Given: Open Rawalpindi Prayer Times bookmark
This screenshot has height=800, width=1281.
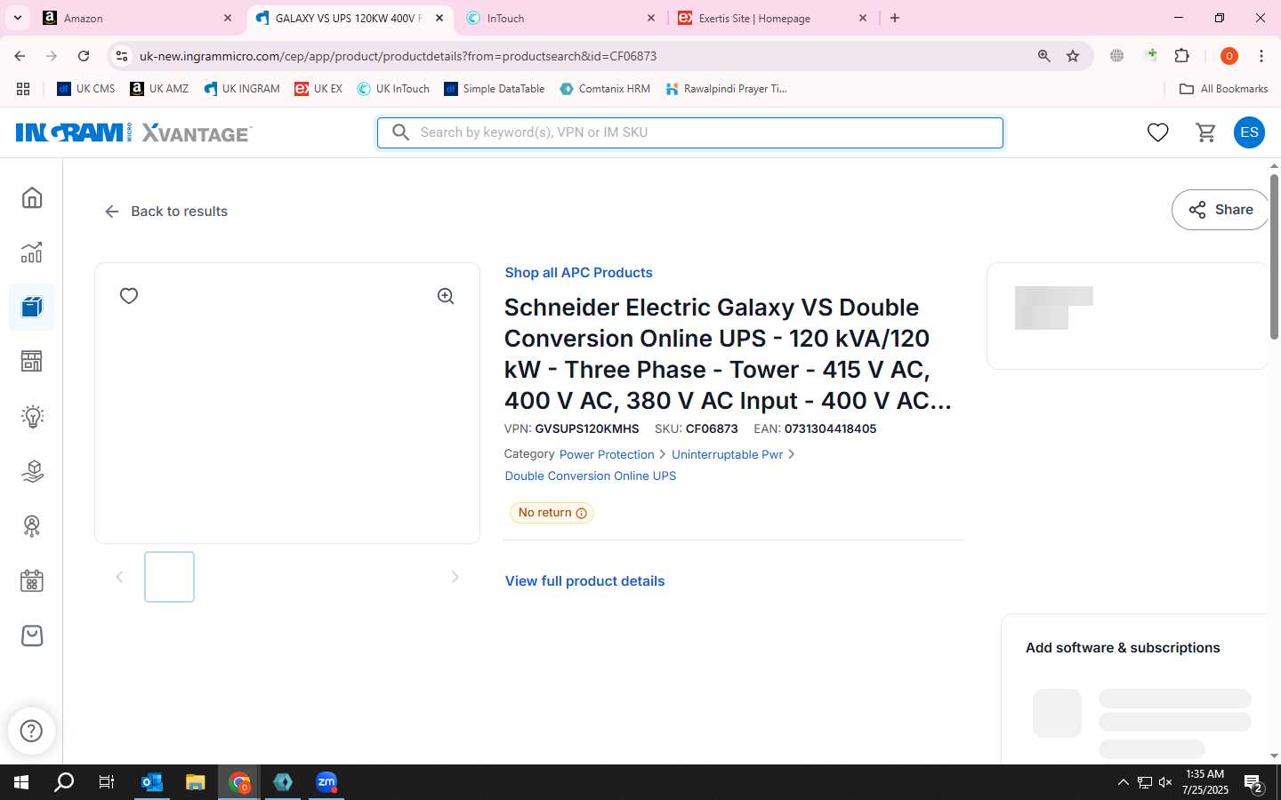Looking at the screenshot, I should click(x=726, y=89).
